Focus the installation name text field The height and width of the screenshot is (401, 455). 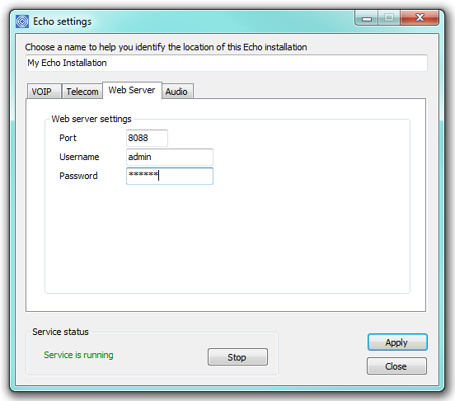[x=227, y=63]
